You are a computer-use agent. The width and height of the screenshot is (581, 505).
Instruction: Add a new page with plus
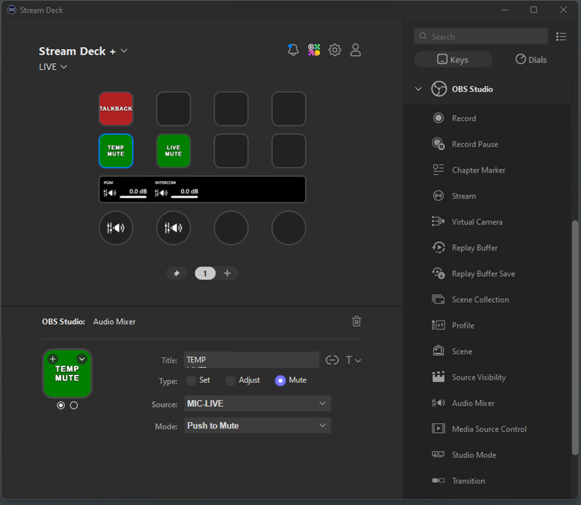(x=227, y=274)
